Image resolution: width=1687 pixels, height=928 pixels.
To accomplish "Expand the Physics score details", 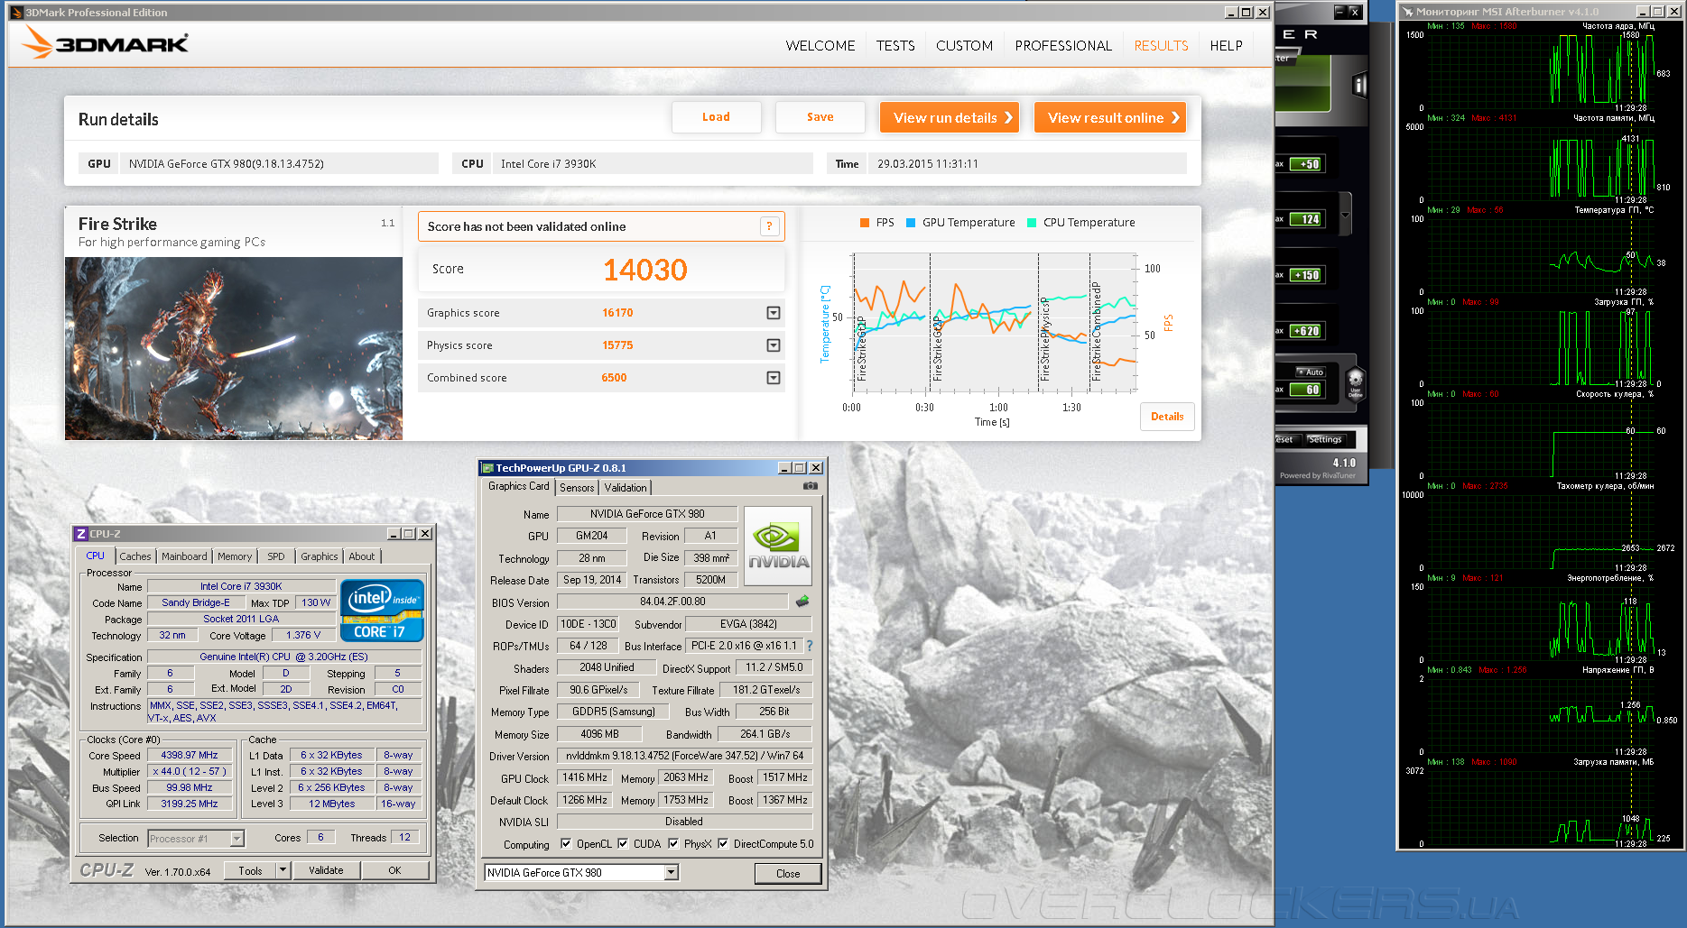I will pyautogui.click(x=774, y=345).
